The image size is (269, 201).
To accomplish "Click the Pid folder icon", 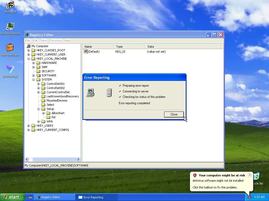I will tap(48, 117).
